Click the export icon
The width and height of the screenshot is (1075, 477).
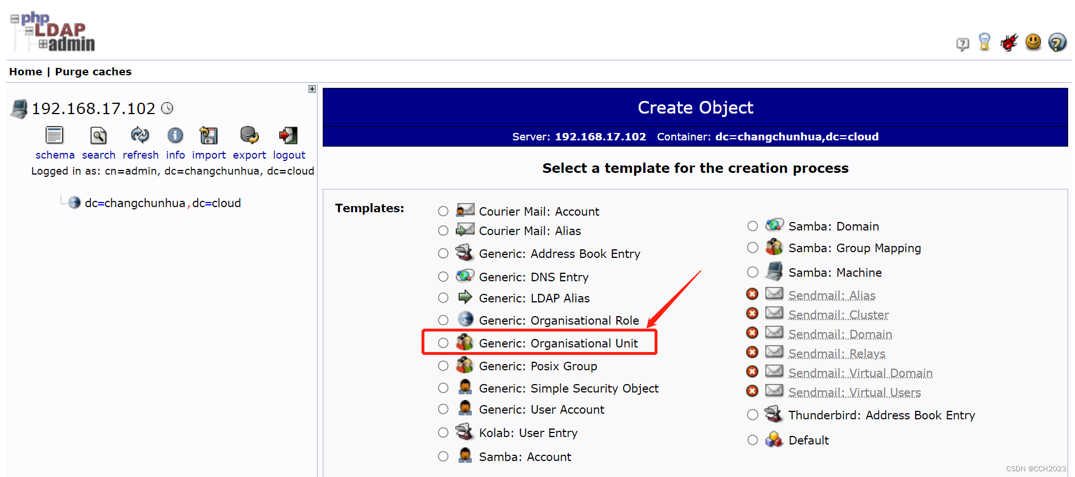[x=249, y=136]
